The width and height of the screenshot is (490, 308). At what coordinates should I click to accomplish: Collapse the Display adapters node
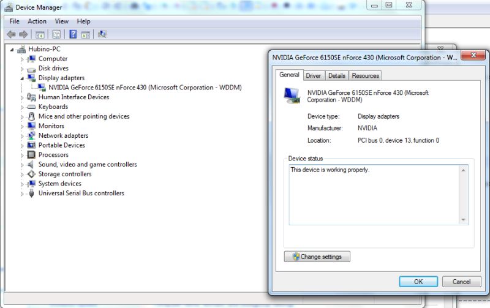pyautogui.click(x=22, y=78)
